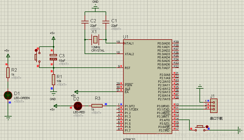Click resistor R3 next to red LED
The width and height of the screenshot is (244, 140).
point(97,106)
